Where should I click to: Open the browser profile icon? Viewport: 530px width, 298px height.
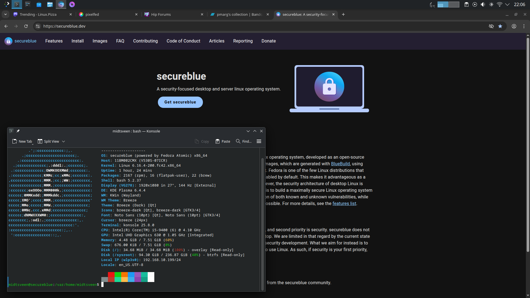(x=514, y=26)
